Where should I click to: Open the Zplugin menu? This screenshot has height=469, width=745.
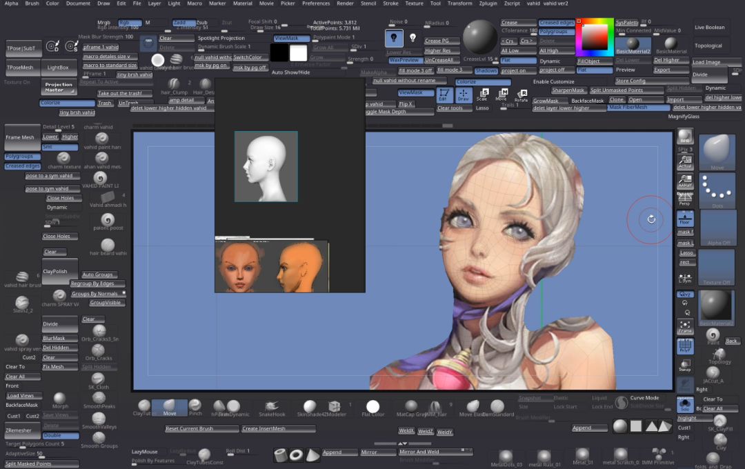488,3
